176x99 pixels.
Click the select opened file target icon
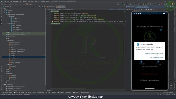pyautogui.click(x=34, y=7)
